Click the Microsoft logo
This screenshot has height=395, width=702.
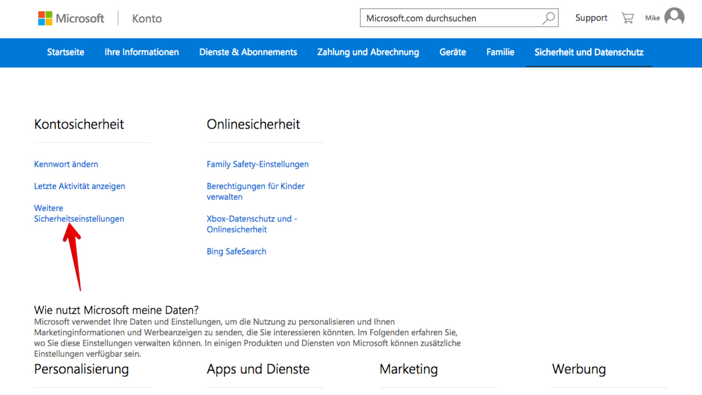coord(71,18)
